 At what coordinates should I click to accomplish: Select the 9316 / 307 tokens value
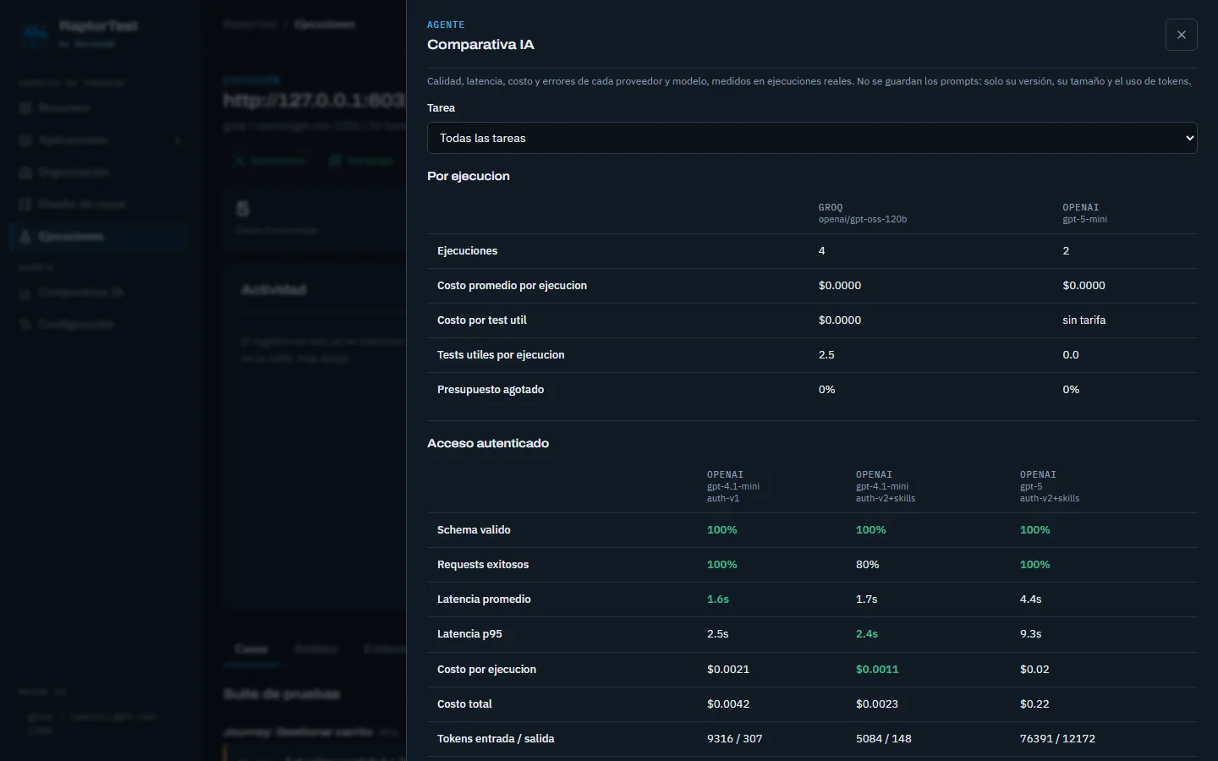click(735, 739)
